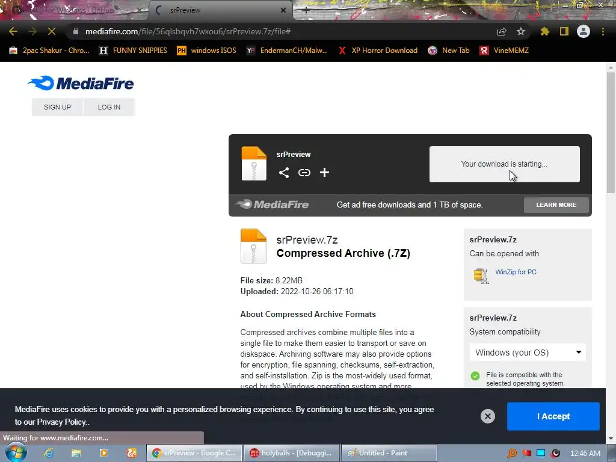This screenshot has width=616, height=462.
Task: Open the windows ISOS bookmark
Action: tap(207, 51)
